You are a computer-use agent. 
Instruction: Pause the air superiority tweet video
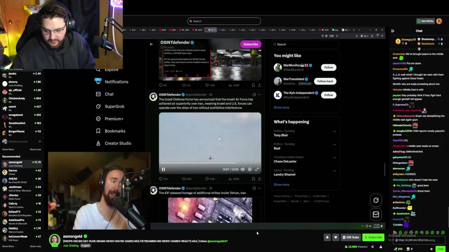pos(163,169)
